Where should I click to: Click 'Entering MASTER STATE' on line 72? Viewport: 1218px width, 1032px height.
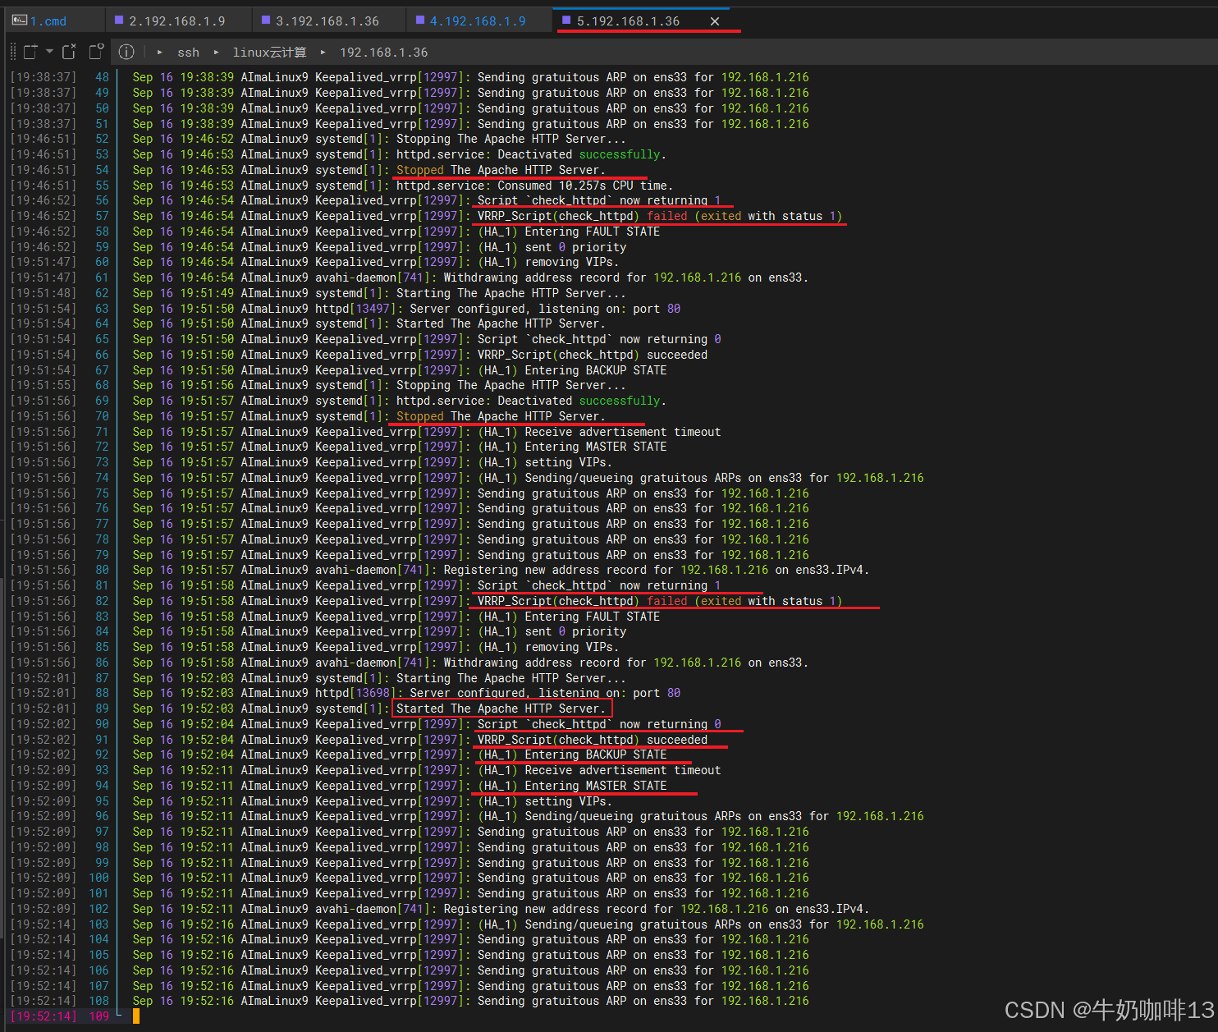tap(596, 447)
